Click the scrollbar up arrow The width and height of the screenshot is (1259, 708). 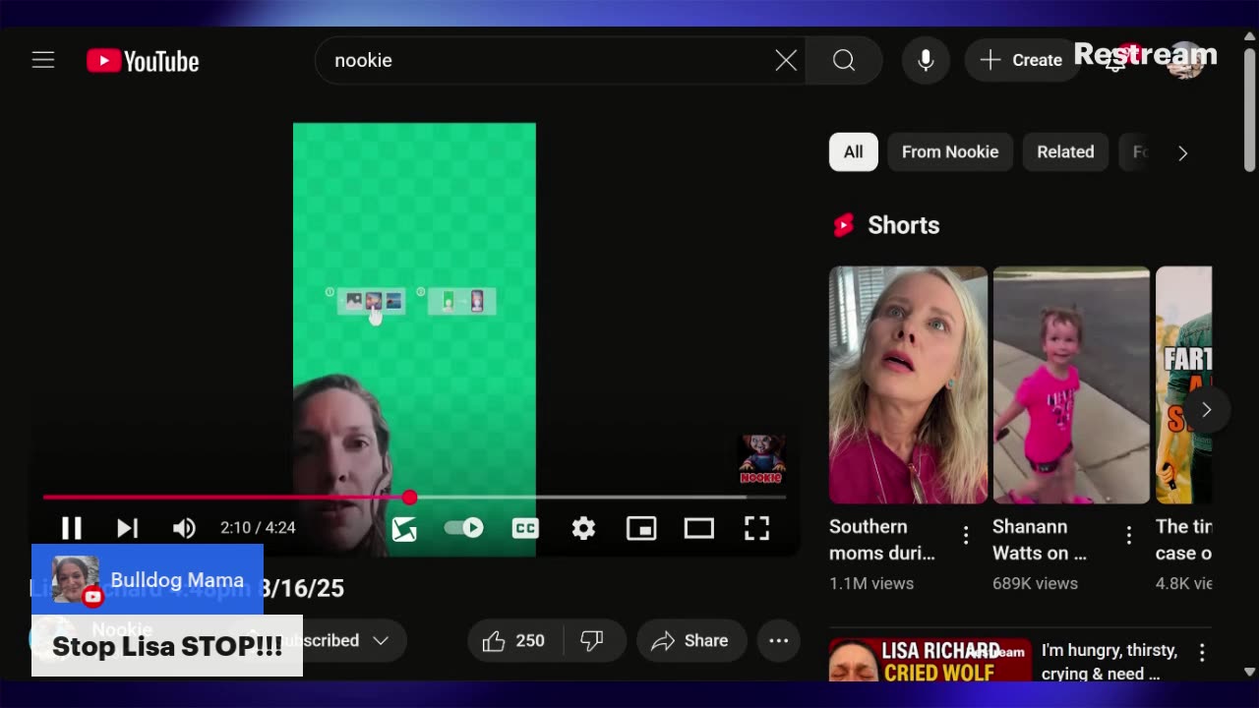[x=1249, y=34]
